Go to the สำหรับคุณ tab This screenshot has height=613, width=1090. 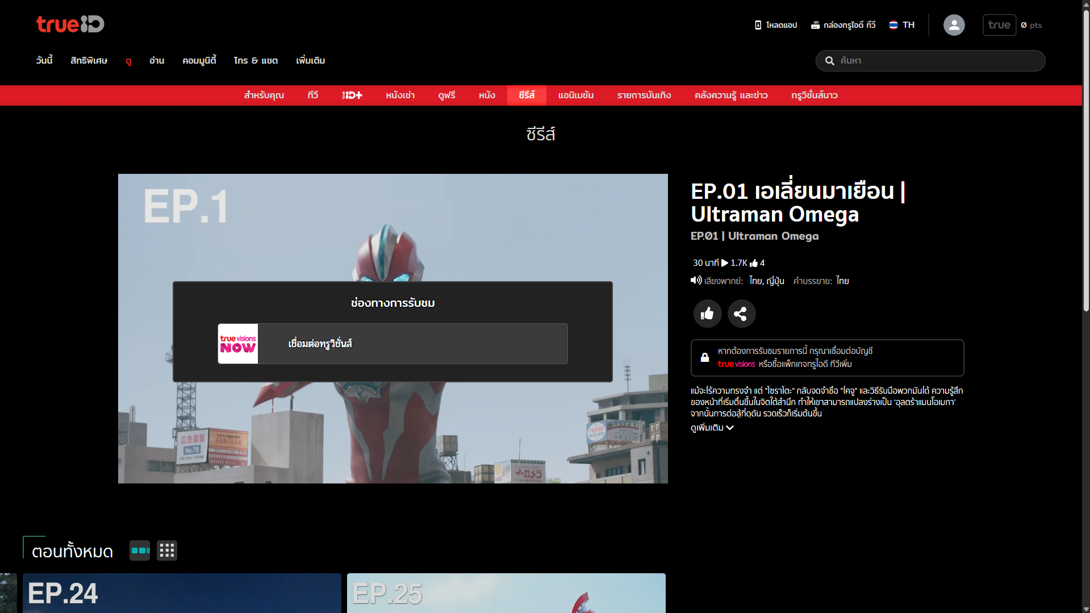point(264,95)
